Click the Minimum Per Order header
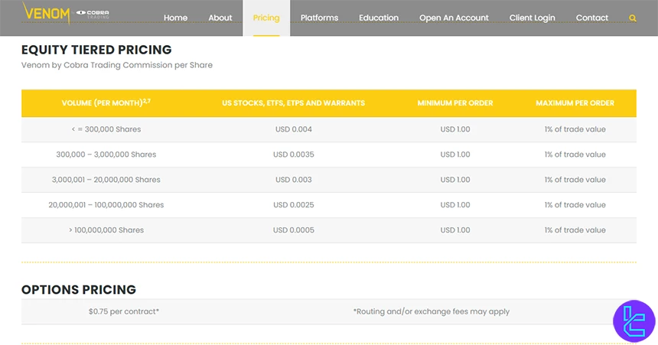This screenshot has height=345, width=658. (455, 103)
